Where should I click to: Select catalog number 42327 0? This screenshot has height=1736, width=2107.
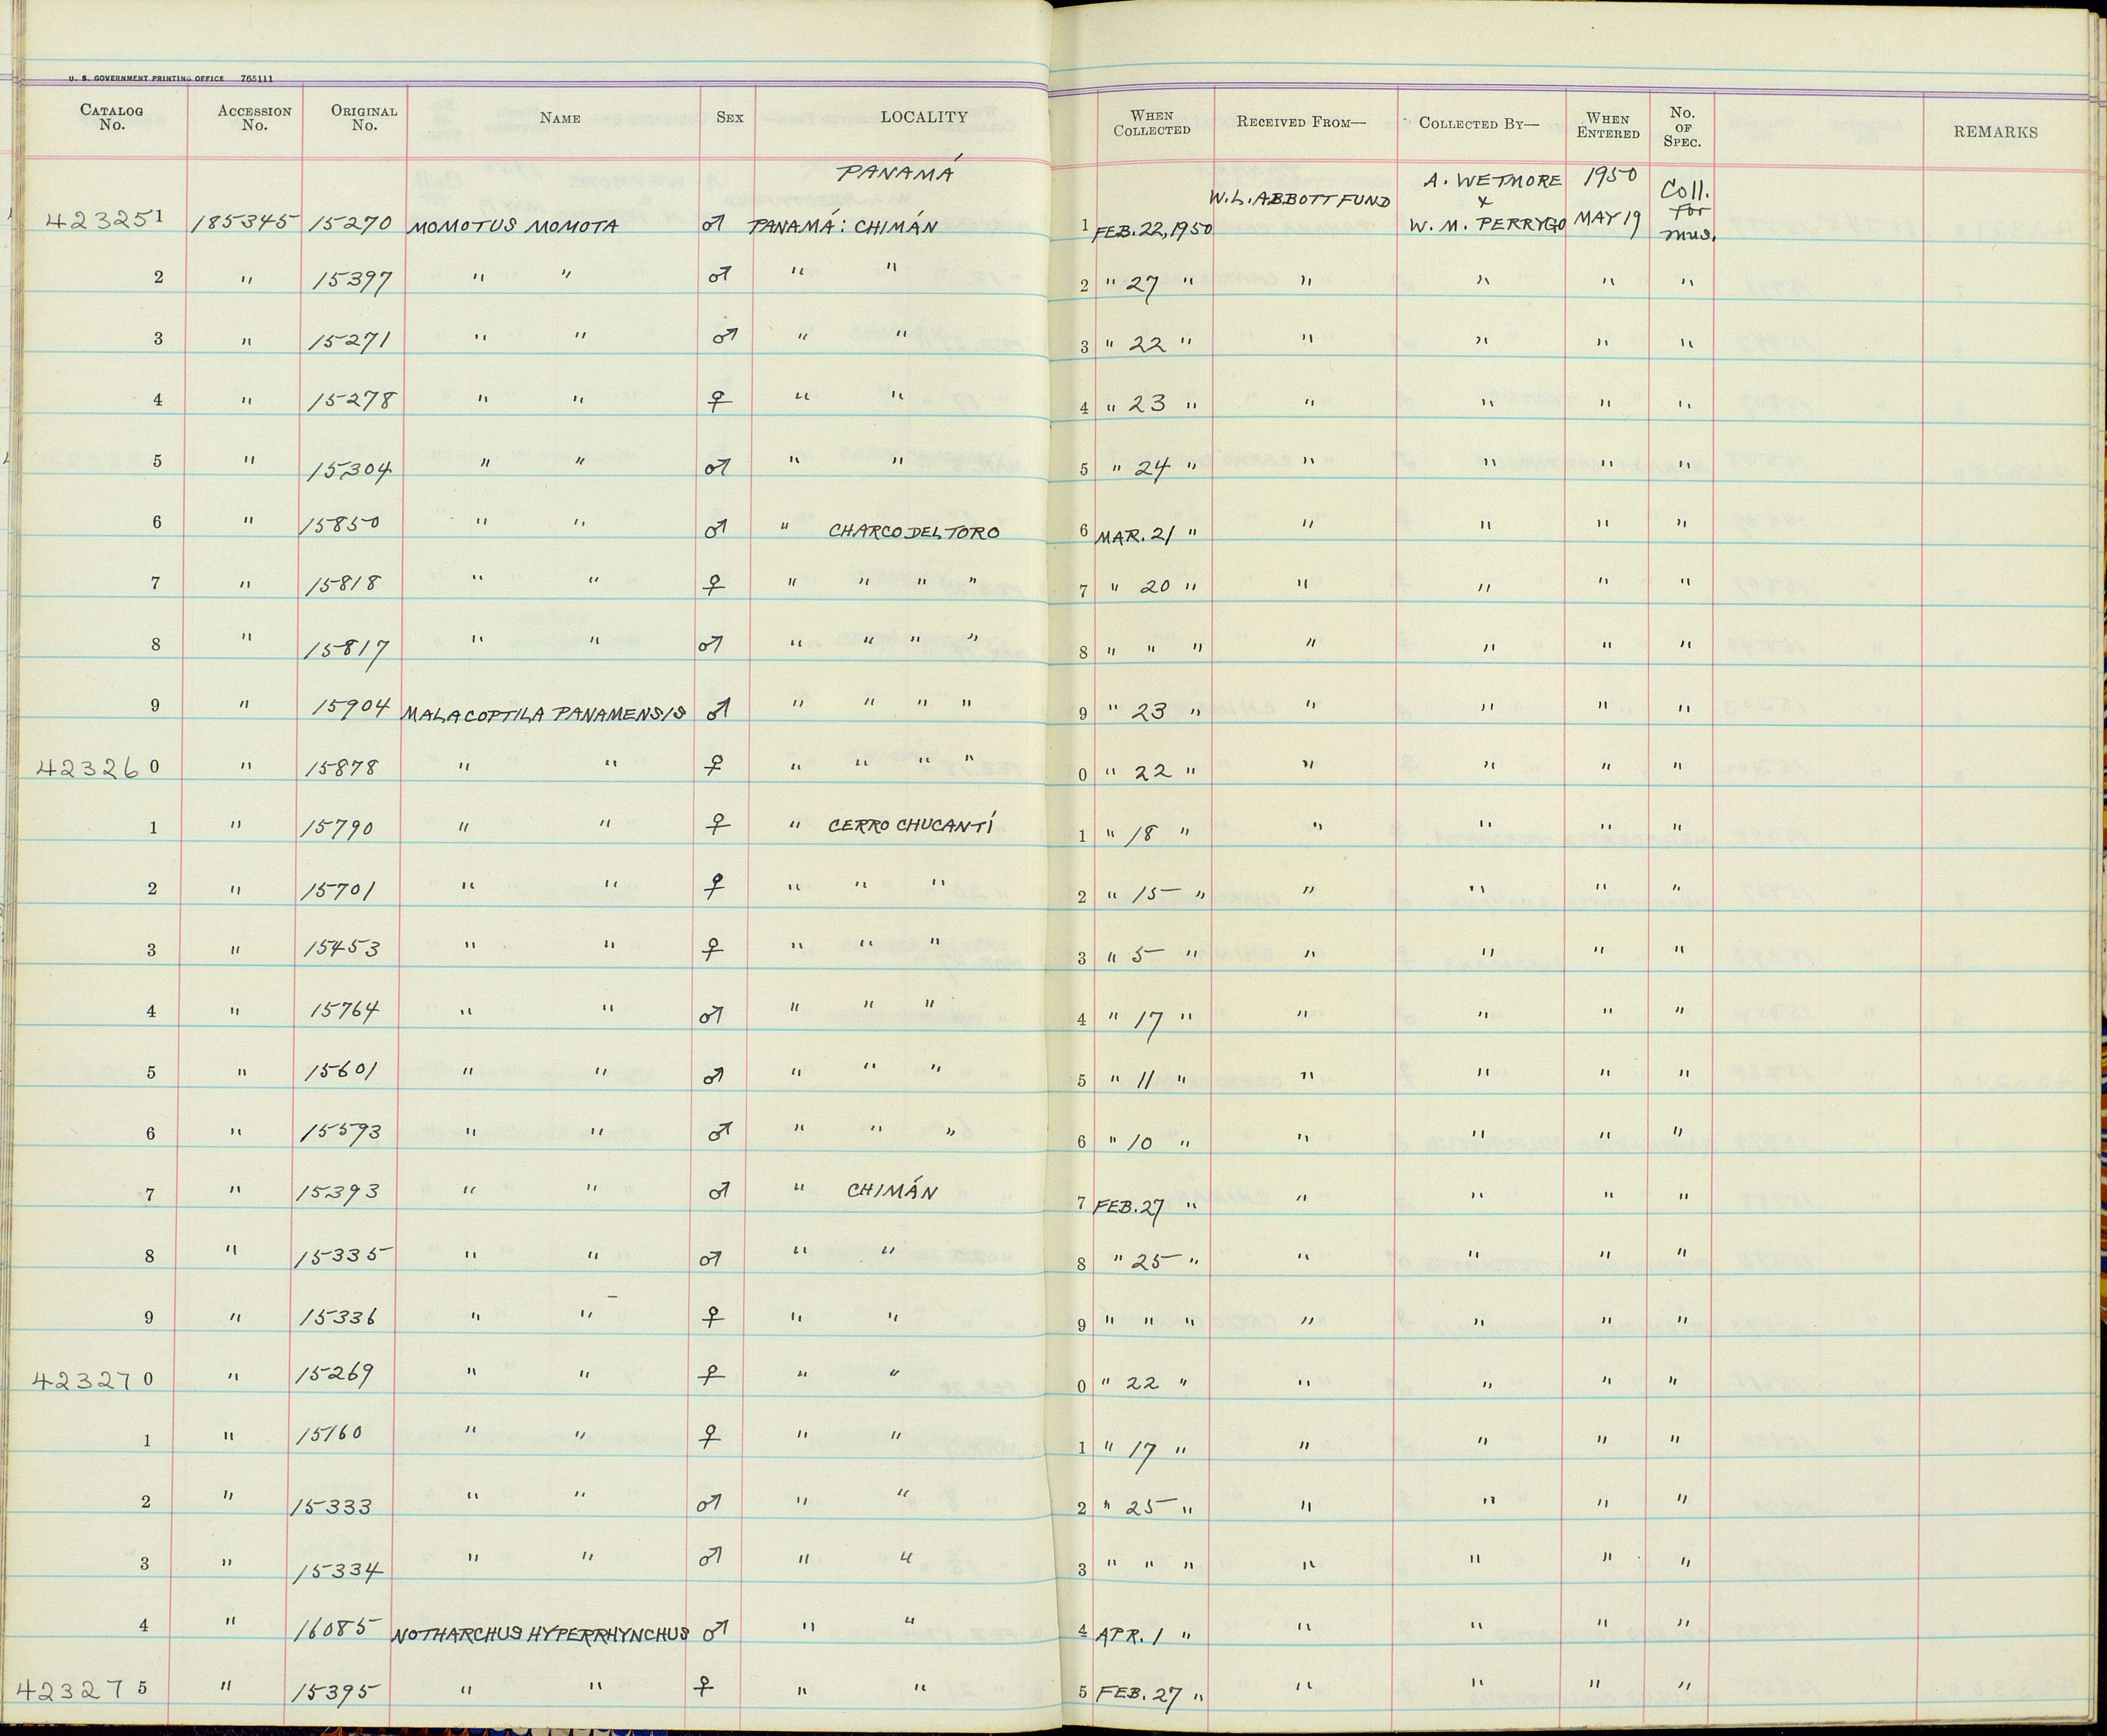tap(93, 1380)
